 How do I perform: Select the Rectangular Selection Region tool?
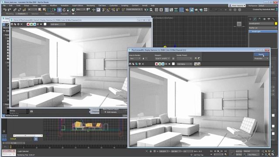coord(49,10)
